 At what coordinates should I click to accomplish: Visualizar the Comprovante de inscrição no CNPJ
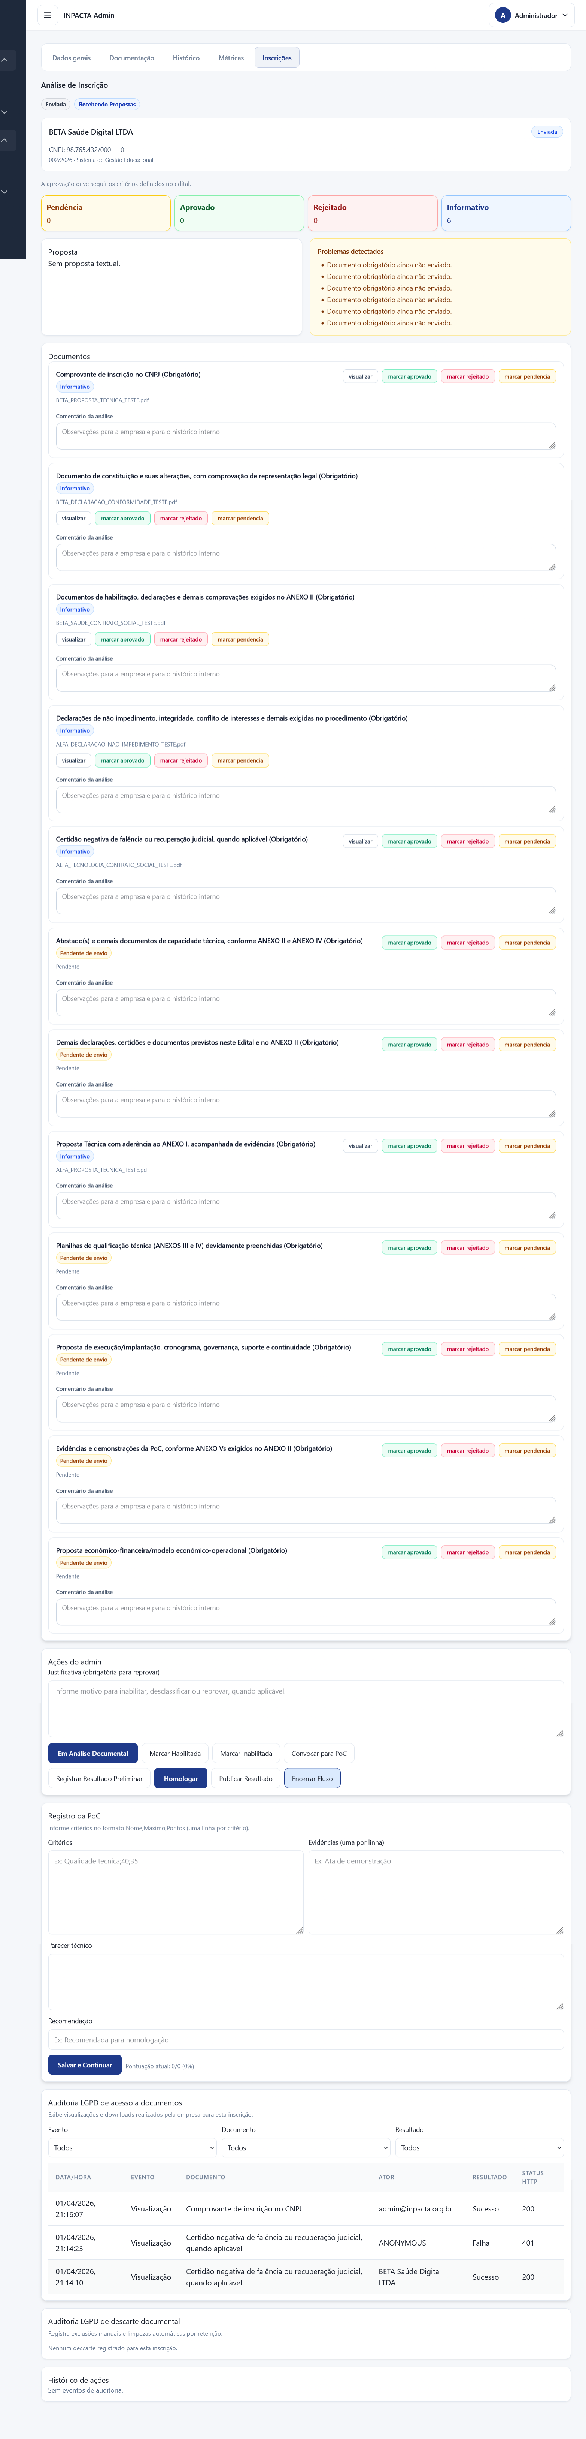[x=360, y=377]
